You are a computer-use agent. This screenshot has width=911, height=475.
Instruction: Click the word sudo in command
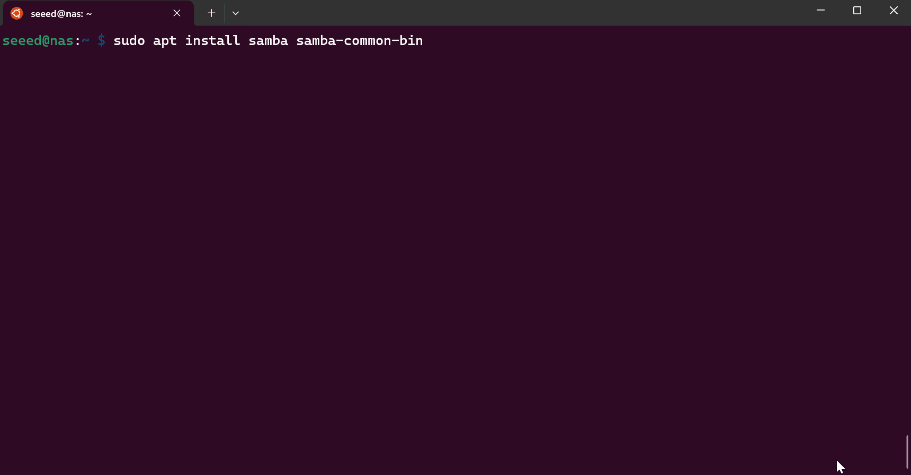pos(129,41)
